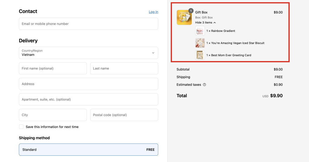Click the Gift Box product thumbnail
The image size is (309, 162).
point(184,17)
